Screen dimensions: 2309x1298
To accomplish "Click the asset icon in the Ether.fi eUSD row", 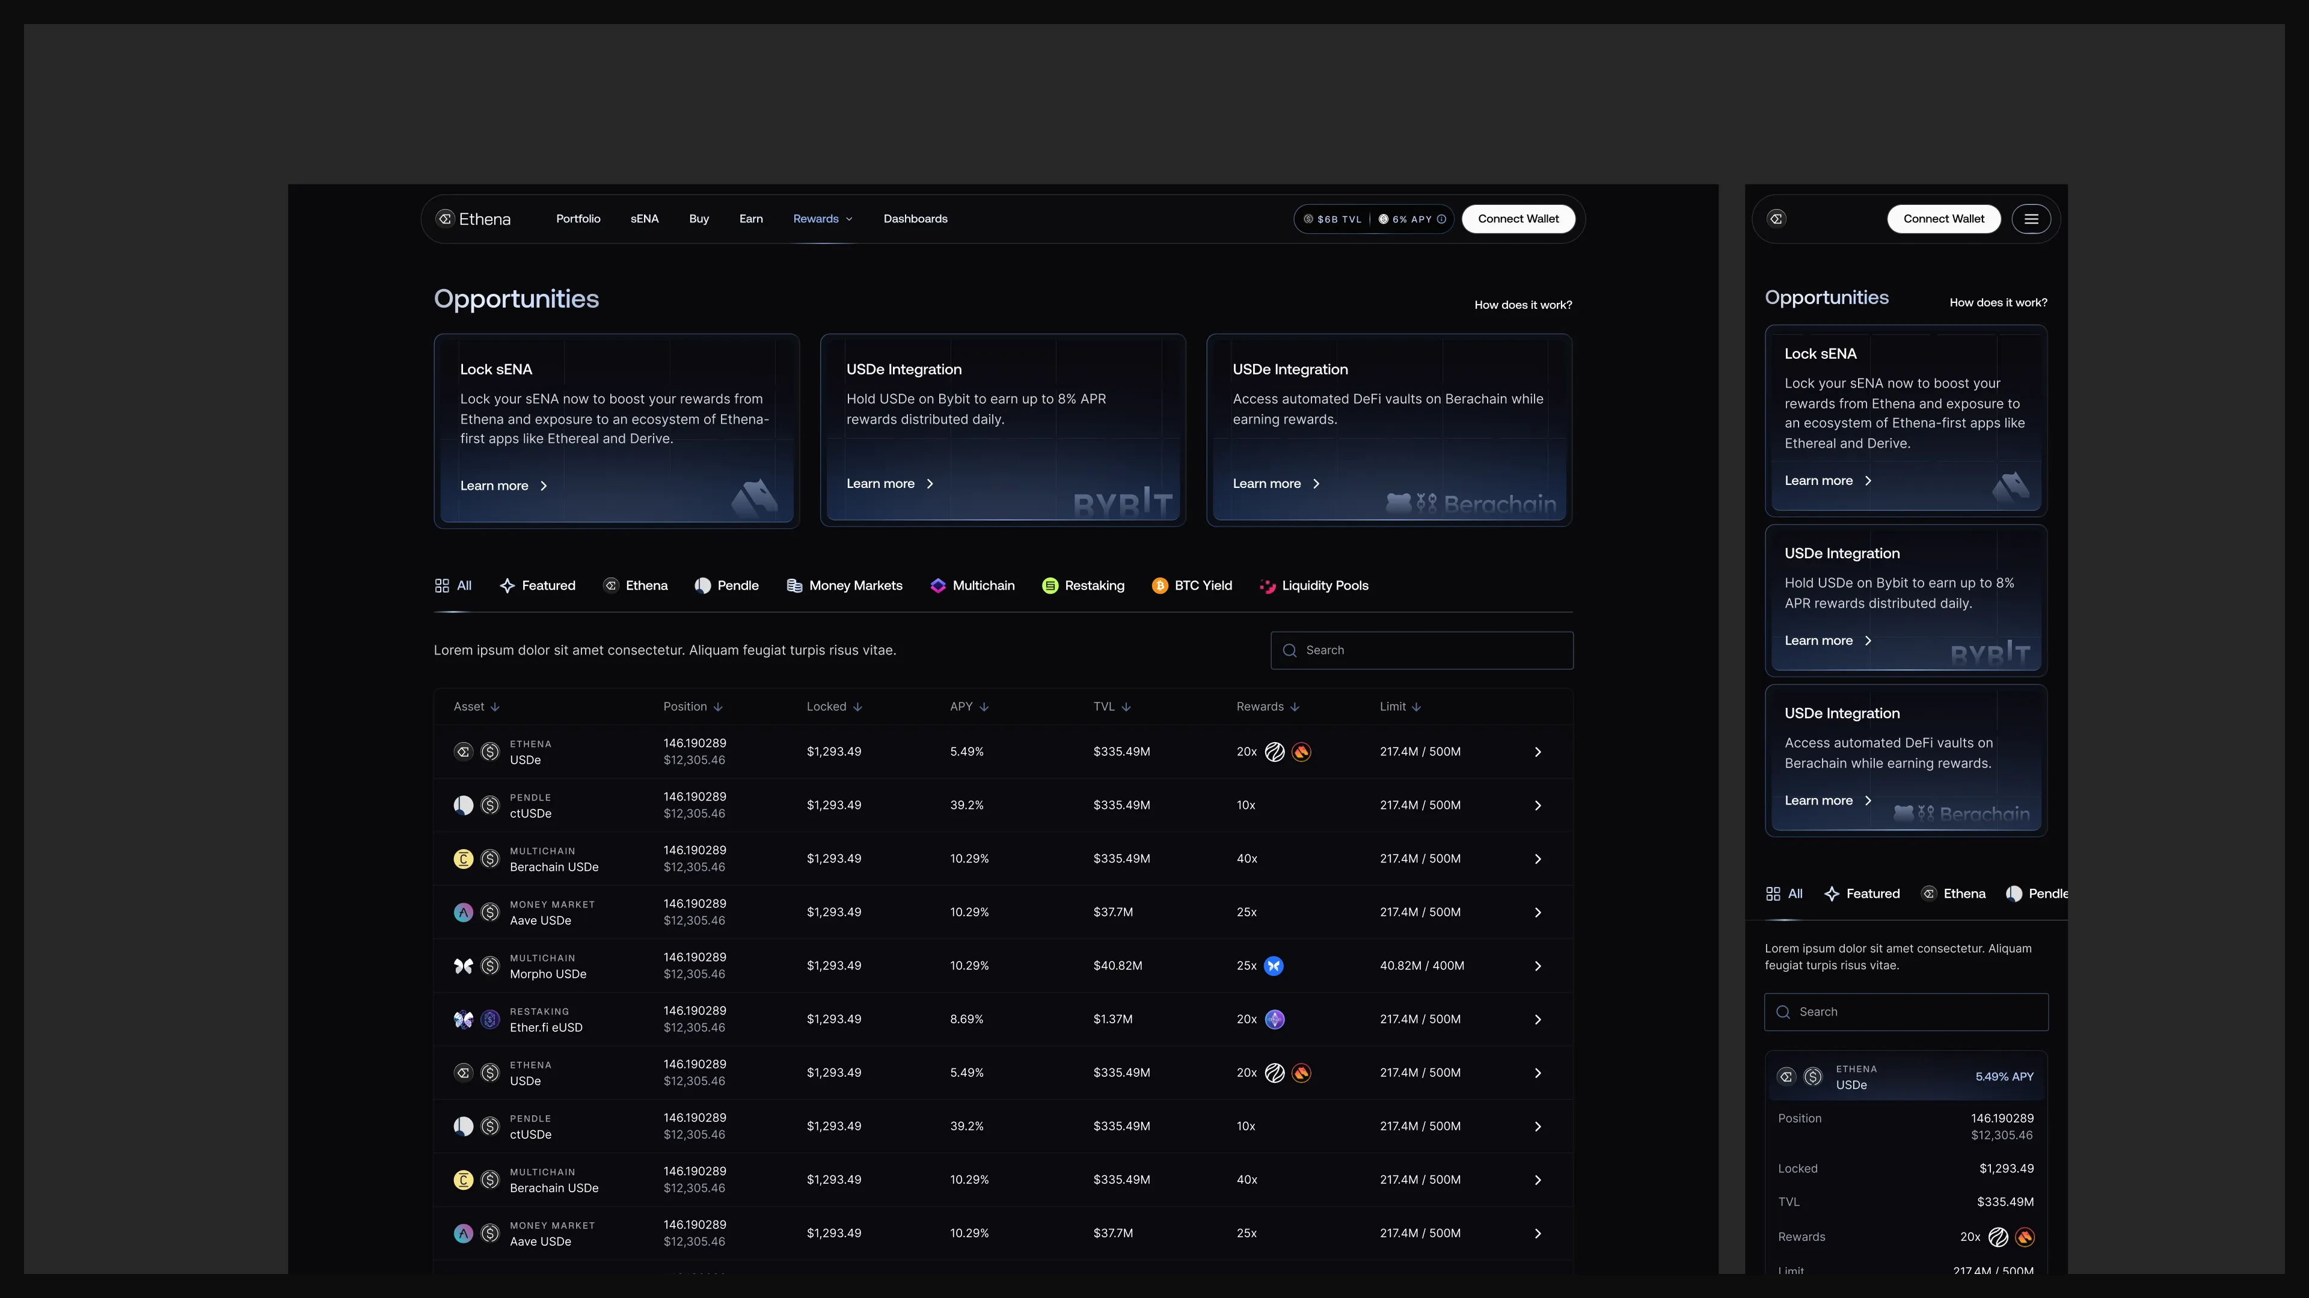I will (x=464, y=1019).
